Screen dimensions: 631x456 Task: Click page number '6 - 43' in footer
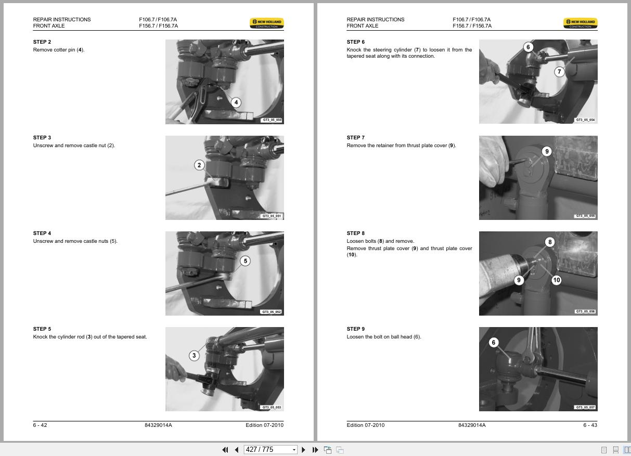[x=590, y=425]
